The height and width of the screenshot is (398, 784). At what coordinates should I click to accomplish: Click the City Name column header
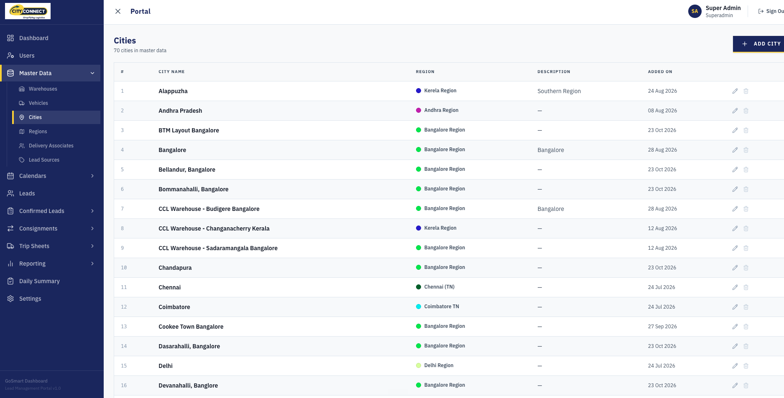tap(171, 72)
